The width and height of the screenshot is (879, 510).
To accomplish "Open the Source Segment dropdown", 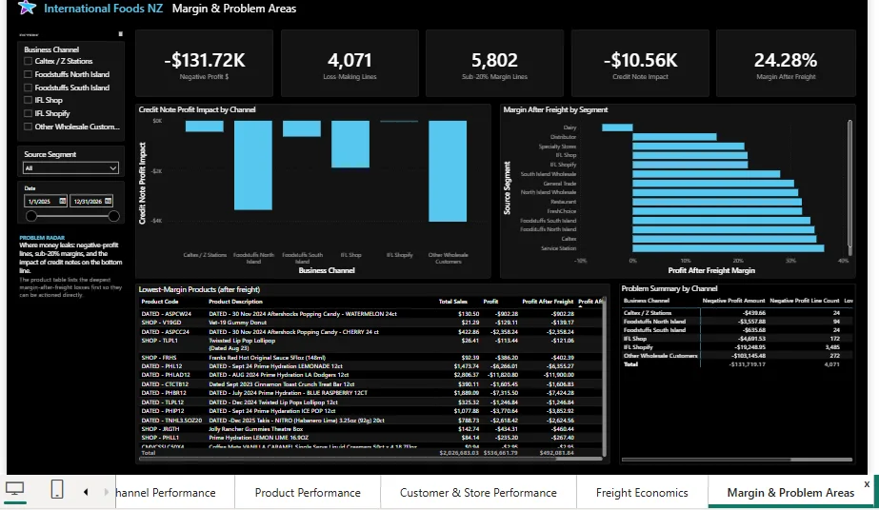I will tap(70, 168).
